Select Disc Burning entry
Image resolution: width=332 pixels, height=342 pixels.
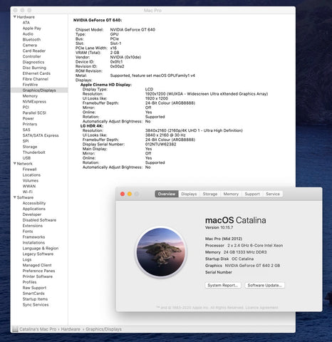(34, 68)
